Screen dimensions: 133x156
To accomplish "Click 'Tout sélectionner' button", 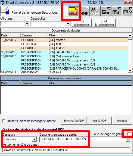I will [x=82, y=23].
